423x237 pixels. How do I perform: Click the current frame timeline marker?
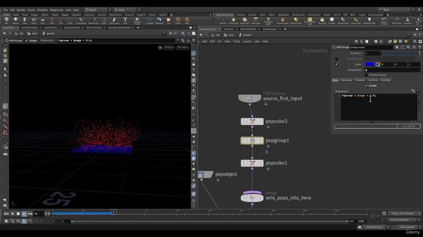pos(114,212)
